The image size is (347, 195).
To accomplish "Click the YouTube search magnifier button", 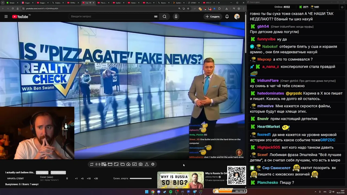I will pyautogui.click(x=165, y=17).
